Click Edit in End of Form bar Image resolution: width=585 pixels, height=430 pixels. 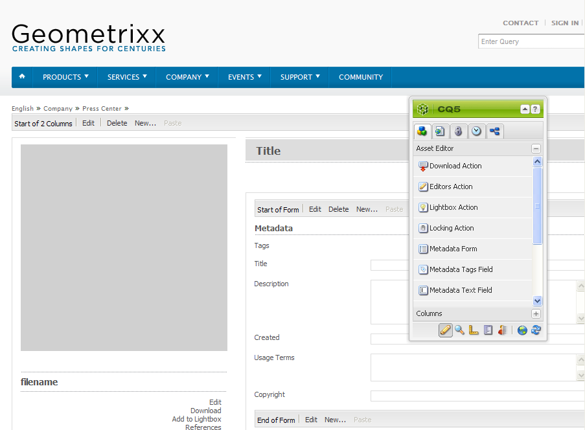(311, 420)
